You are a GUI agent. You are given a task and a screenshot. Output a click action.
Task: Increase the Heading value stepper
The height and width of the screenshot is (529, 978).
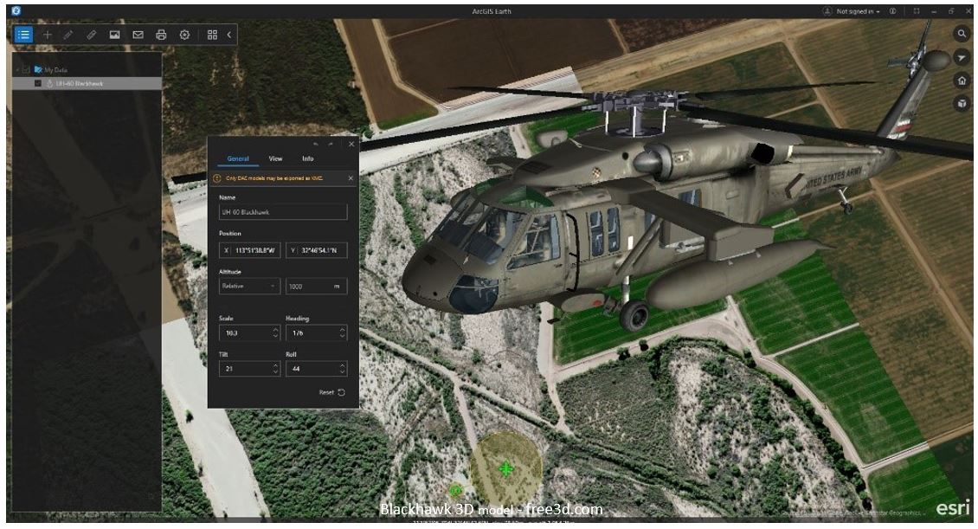click(x=343, y=329)
